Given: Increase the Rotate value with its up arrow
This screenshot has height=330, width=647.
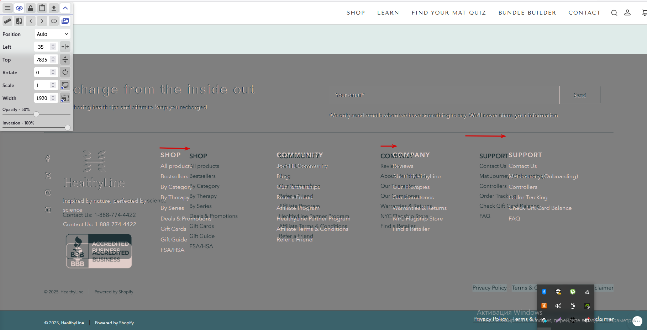Looking at the screenshot, I should coord(53,71).
